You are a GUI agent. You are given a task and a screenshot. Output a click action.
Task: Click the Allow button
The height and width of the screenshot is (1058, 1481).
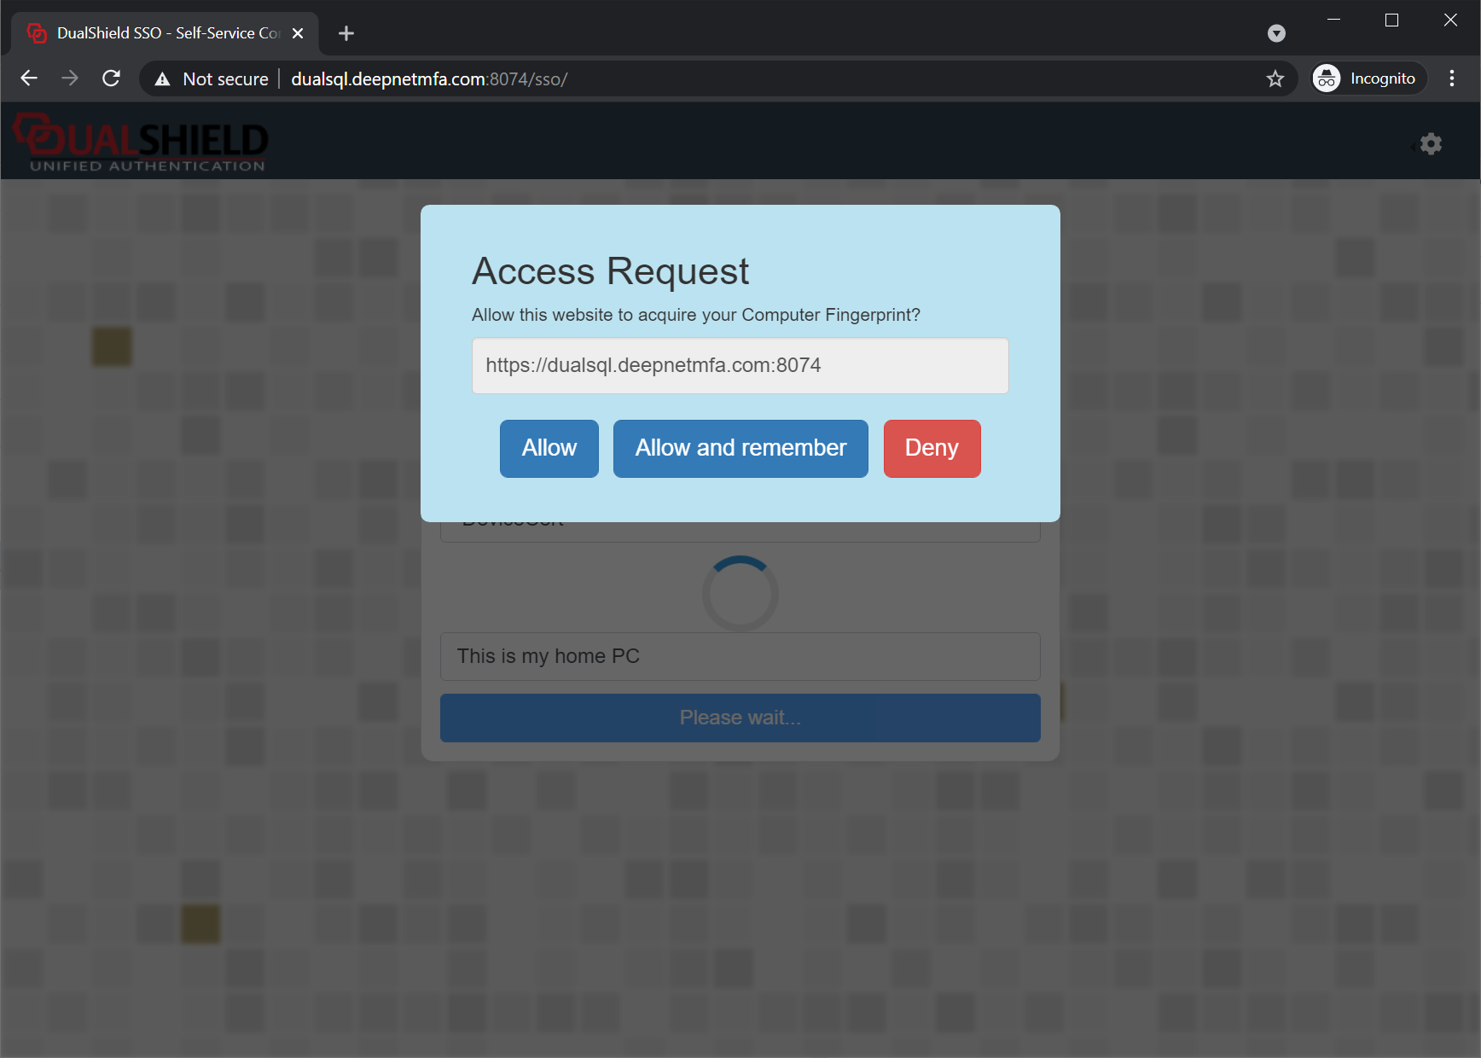pos(549,448)
